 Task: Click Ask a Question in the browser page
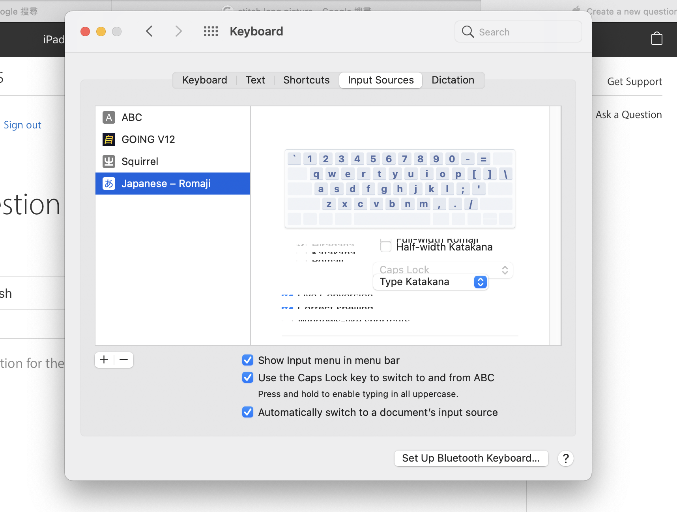tap(629, 115)
